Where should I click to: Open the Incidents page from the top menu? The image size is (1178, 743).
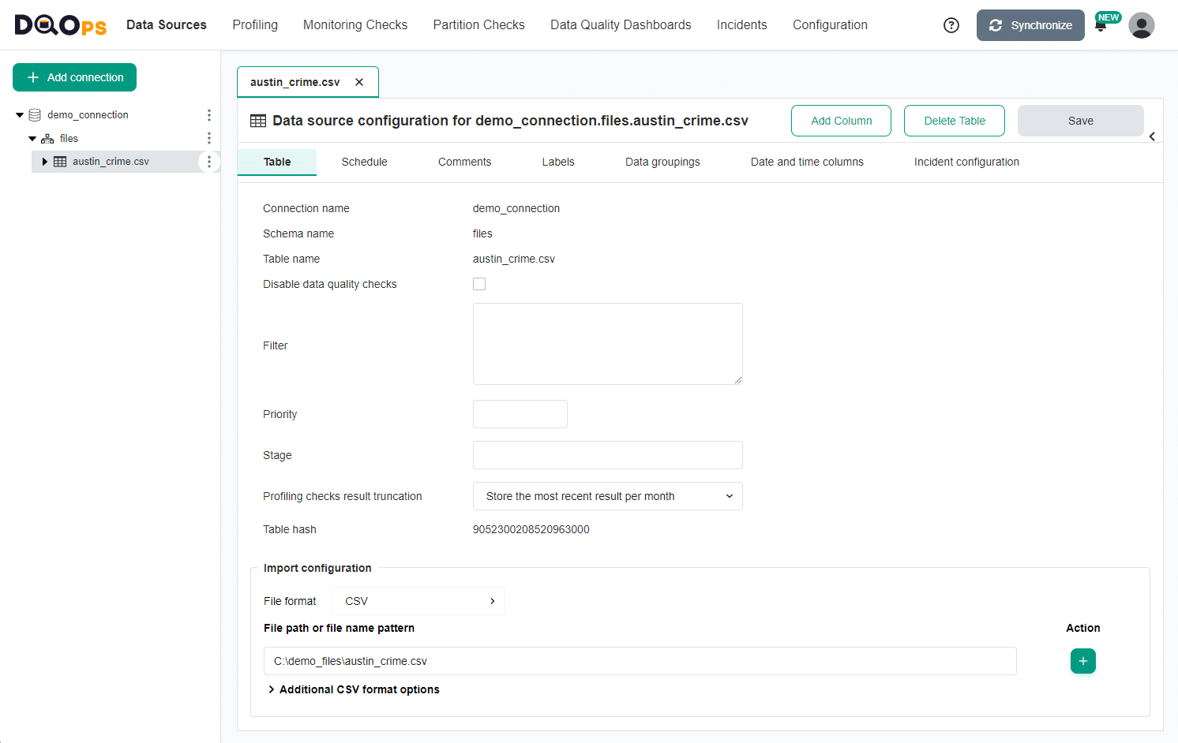(x=741, y=24)
